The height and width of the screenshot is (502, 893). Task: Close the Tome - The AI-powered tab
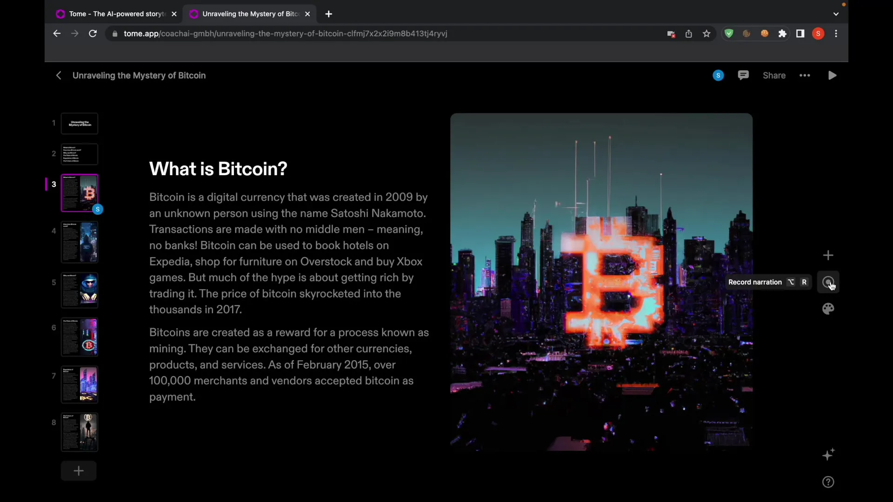[x=174, y=14]
